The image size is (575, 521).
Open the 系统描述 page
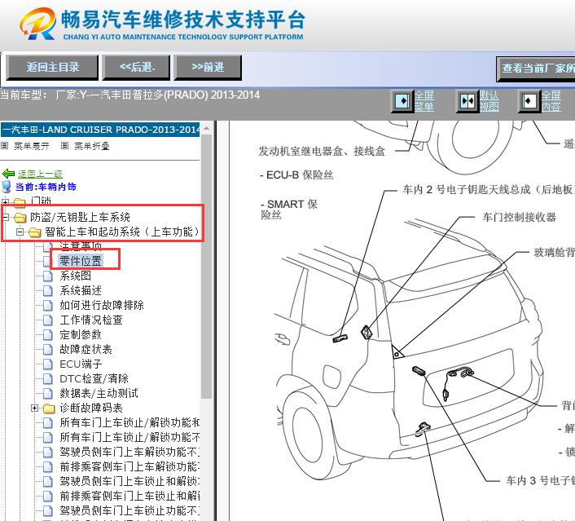coord(81,290)
